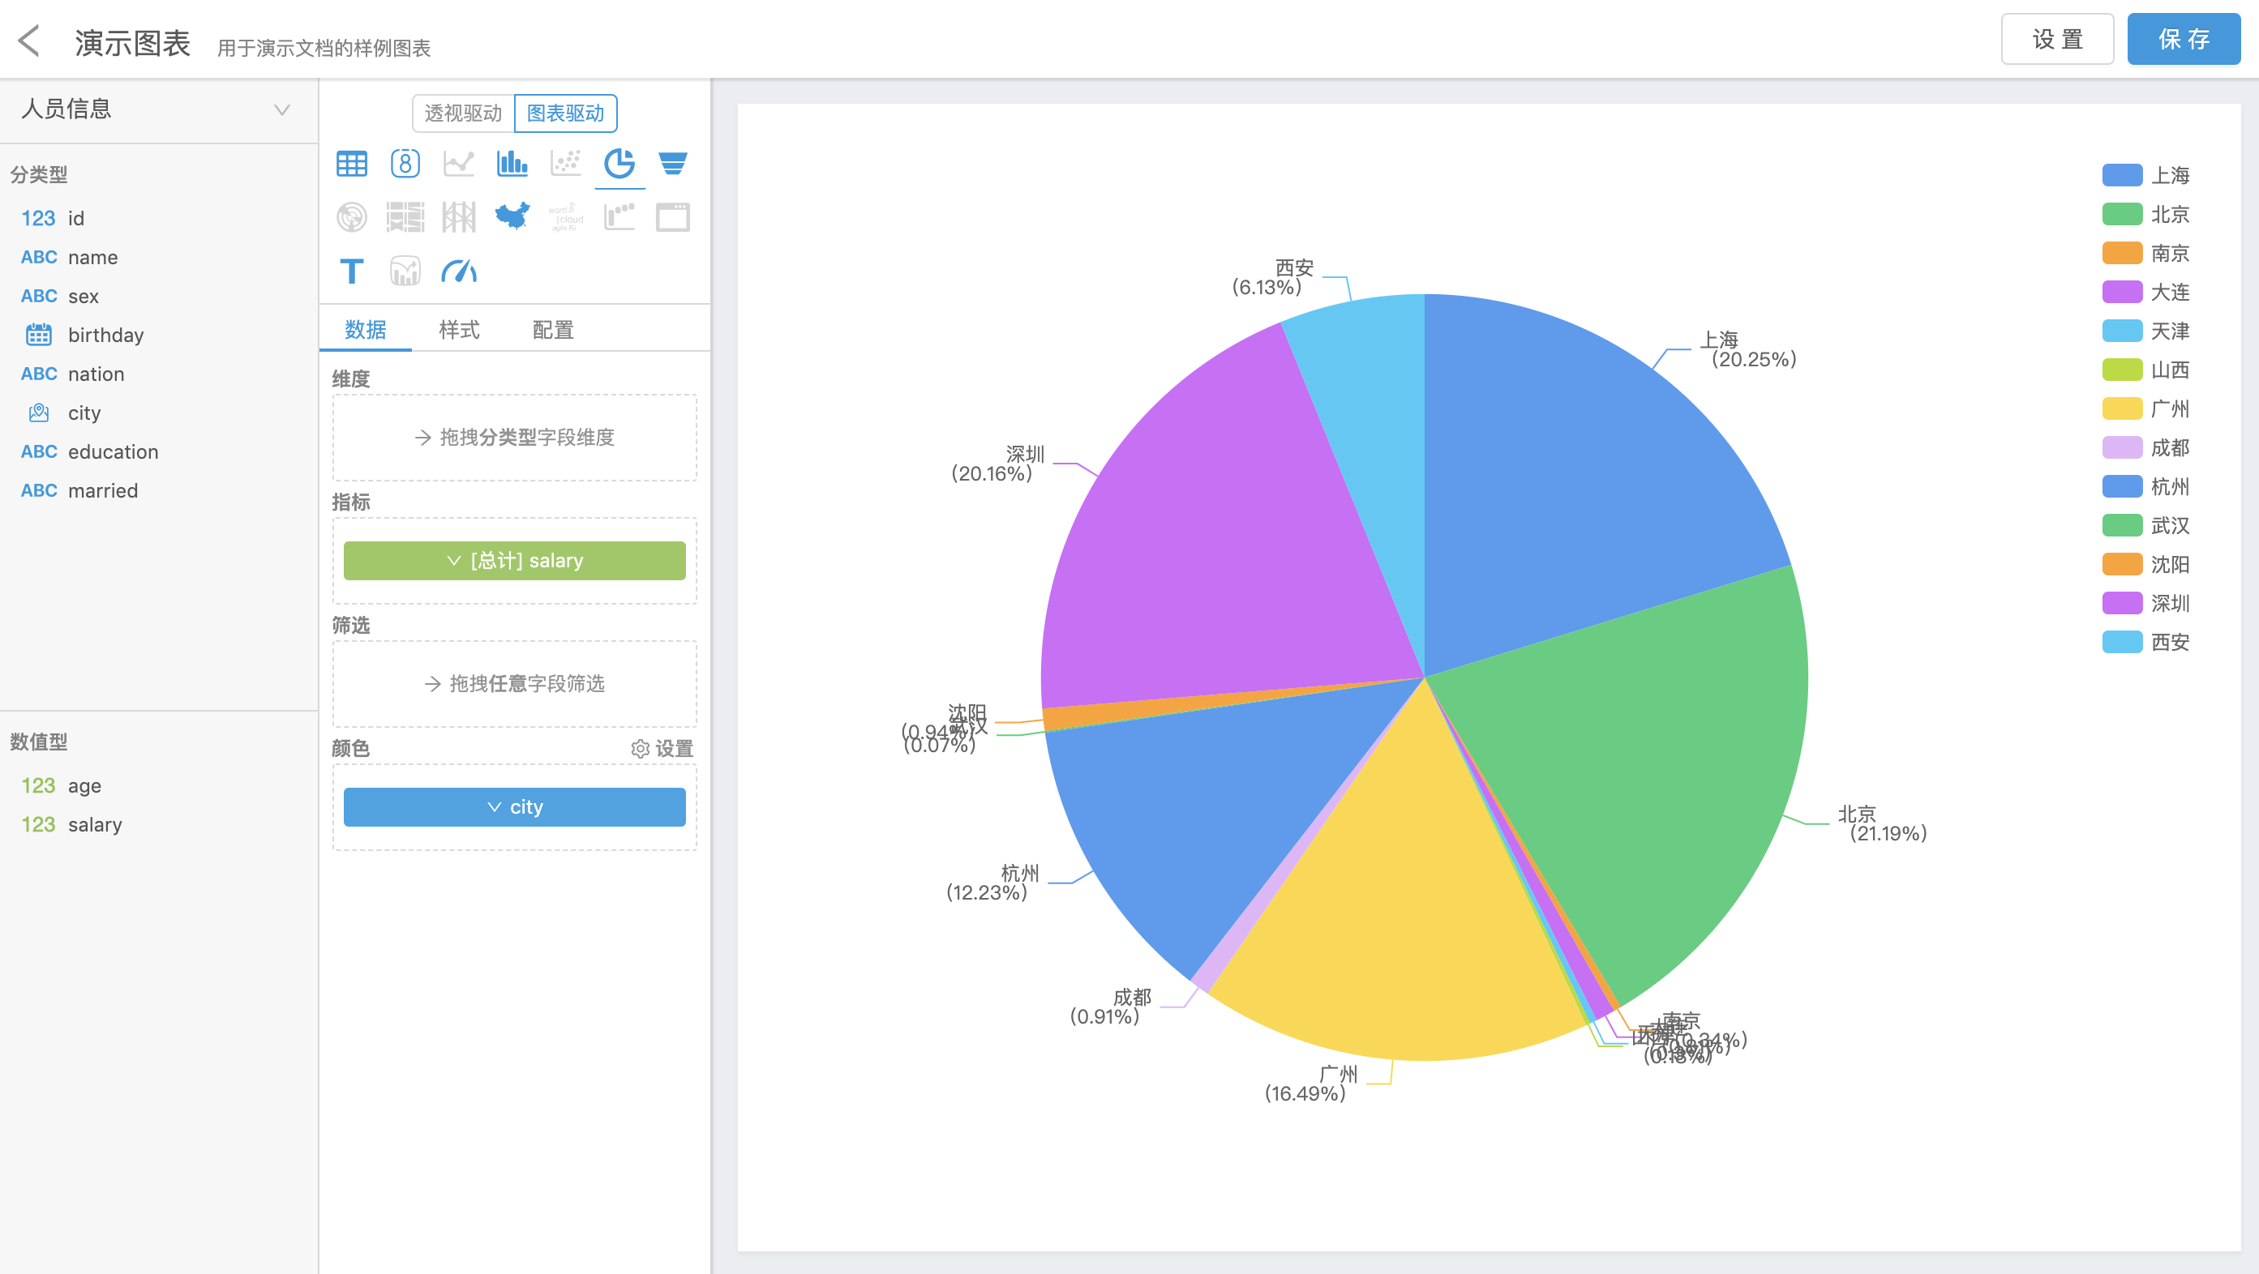This screenshot has width=2259, height=1274.
Task: Open the [总计] salary metric dropdown
Action: click(515, 561)
